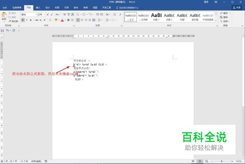245x164 pixels.
Task: Click the Character Border icon
Action: [72, 15]
